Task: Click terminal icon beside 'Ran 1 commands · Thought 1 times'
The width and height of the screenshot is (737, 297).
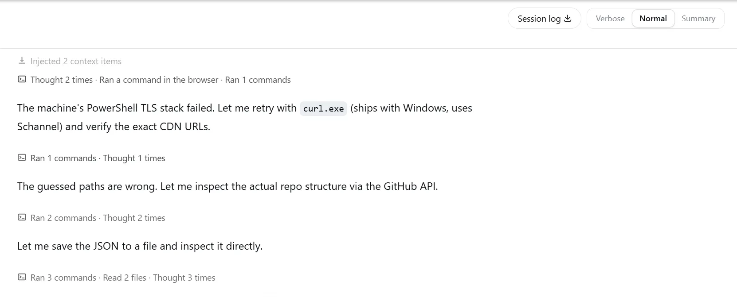Action: click(x=22, y=158)
